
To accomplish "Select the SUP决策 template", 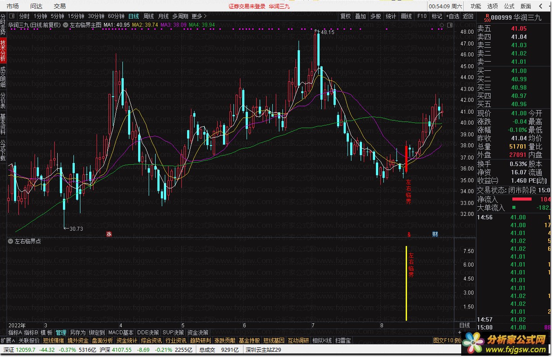I will (x=173, y=333).
